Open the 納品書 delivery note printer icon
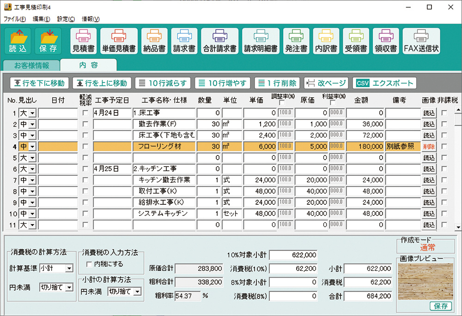This screenshot has width=462, height=316. coord(154,41)
